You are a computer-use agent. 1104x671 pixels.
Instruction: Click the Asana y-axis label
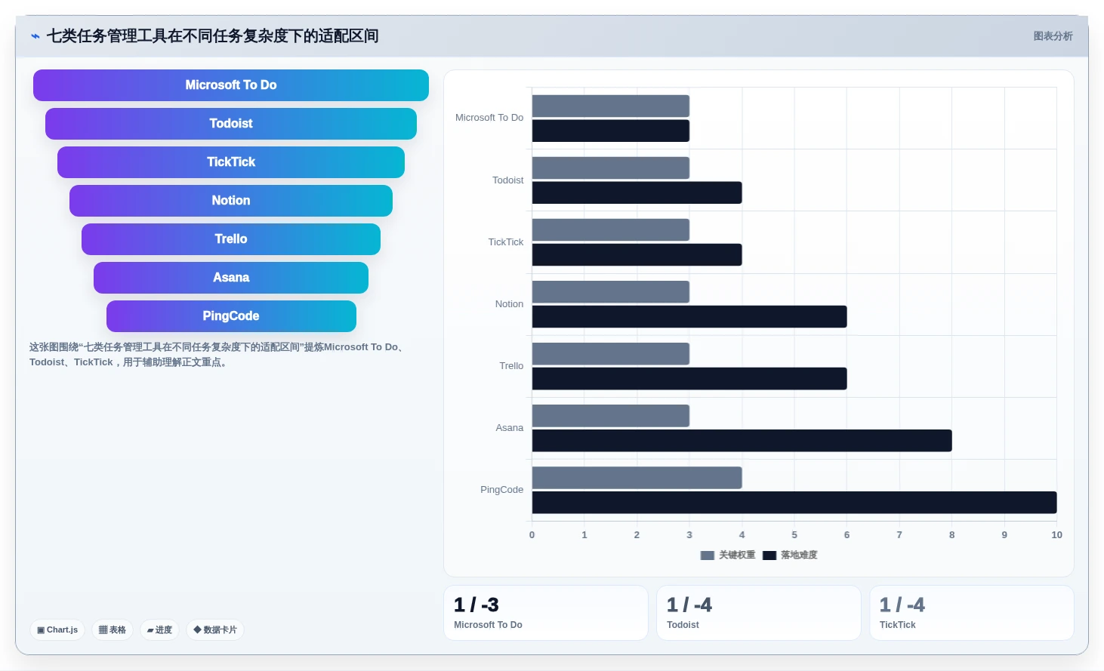[509, 428]
